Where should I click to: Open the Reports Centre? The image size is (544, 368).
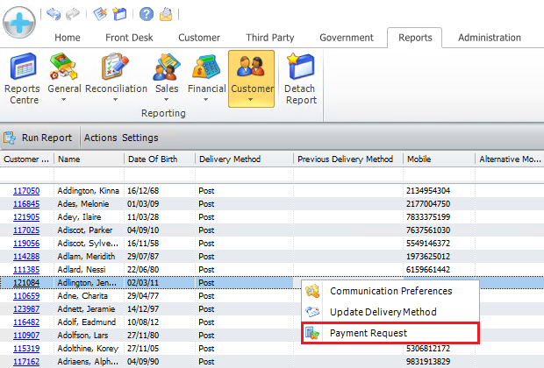[22, 79]
